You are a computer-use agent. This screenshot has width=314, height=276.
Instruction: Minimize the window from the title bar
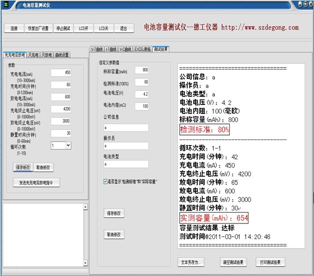[300, 4]
